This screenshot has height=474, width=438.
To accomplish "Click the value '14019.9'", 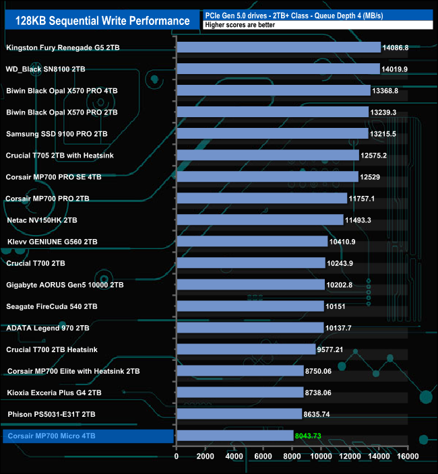I will point(394,69).
